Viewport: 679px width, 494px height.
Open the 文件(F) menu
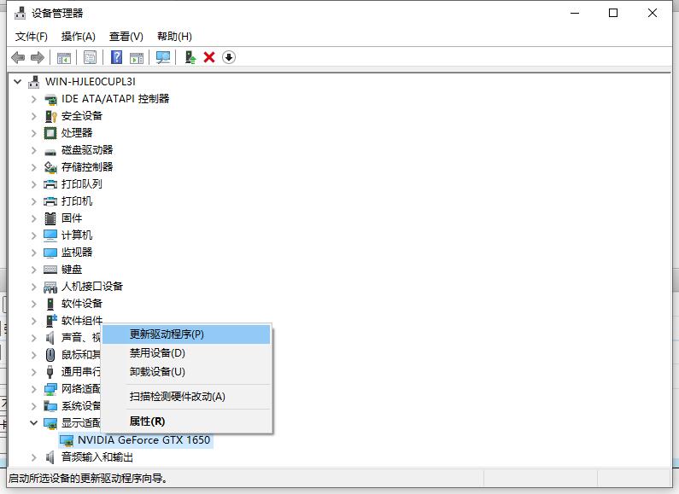pos(32,37)
